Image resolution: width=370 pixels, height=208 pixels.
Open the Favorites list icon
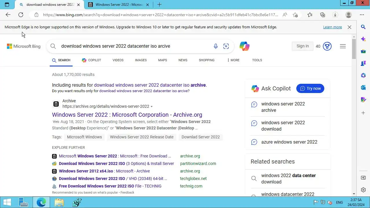coord(310,15)
